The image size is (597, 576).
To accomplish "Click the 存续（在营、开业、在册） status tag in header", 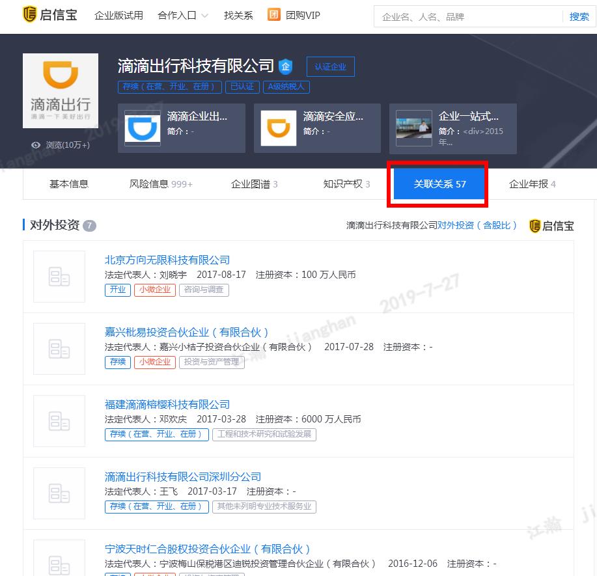I will point(170,87).
